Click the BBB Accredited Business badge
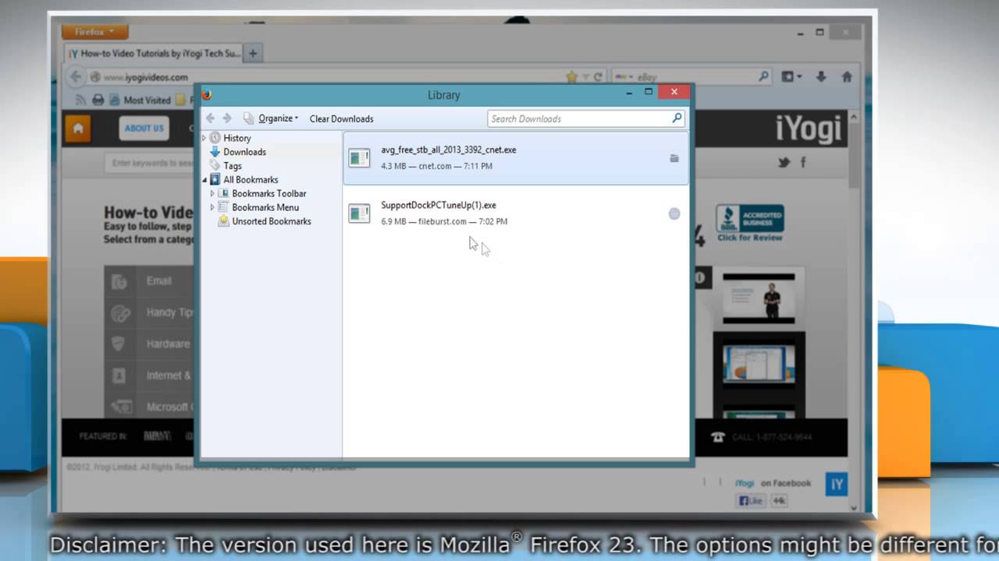999x561 pixels. point(750,223)
